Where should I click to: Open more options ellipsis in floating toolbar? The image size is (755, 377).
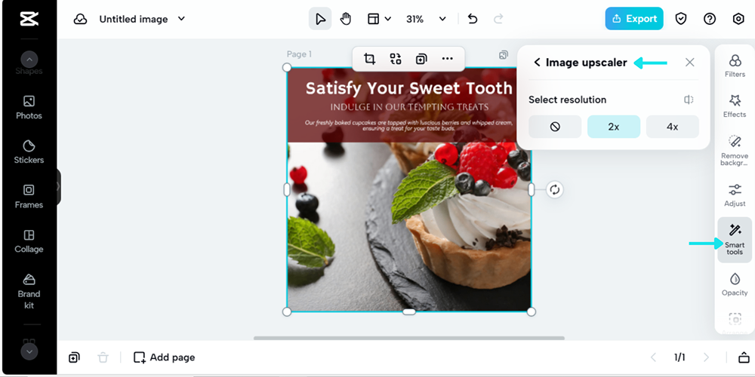pos(447,59)
